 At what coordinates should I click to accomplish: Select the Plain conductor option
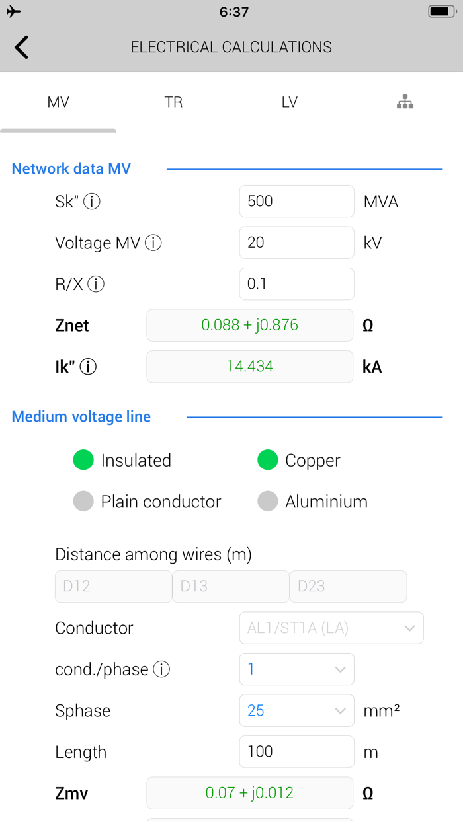click(83, 502)
